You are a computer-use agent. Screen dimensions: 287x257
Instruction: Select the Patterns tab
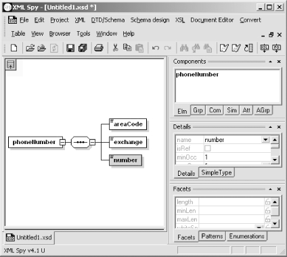(212, 236)
